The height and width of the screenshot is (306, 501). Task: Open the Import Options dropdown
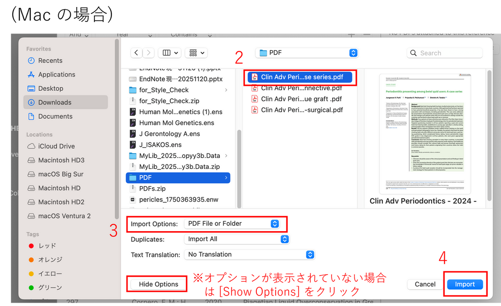[231, 224]
